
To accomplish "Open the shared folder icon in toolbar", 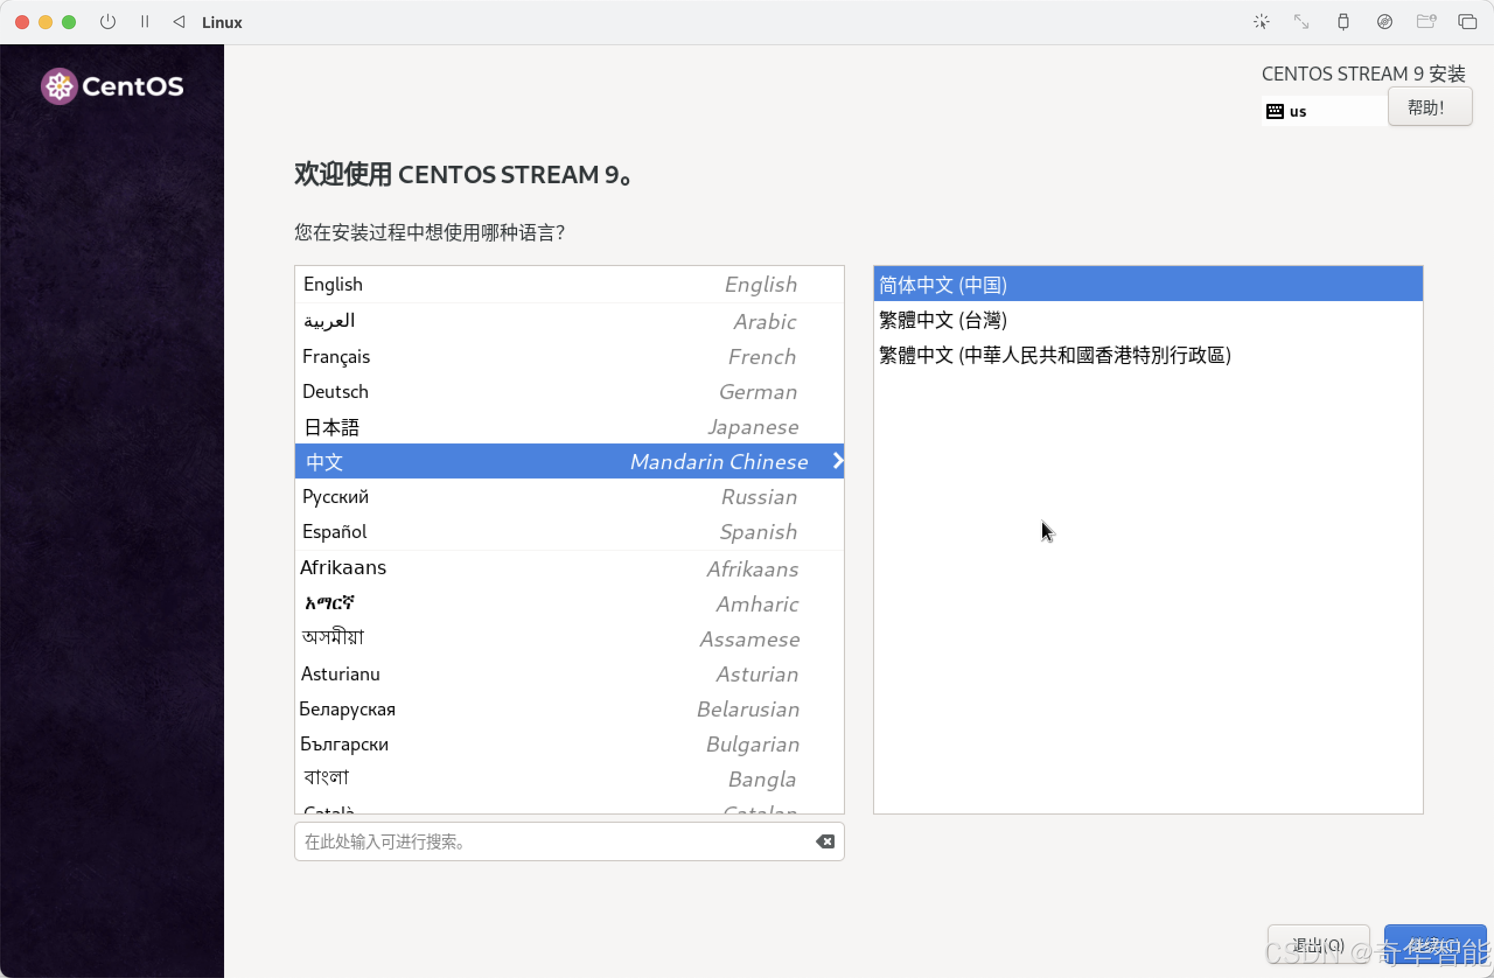I will [1426, 22].
